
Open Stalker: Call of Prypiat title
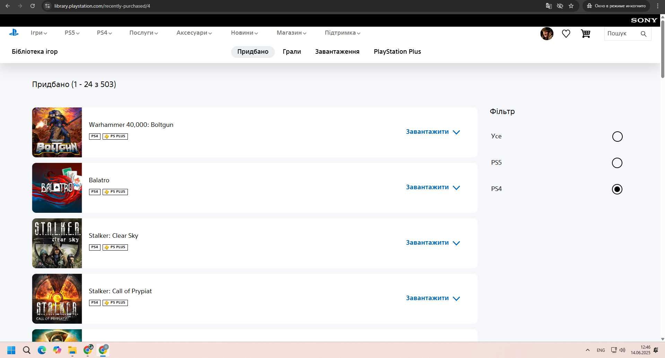[120, 291]
